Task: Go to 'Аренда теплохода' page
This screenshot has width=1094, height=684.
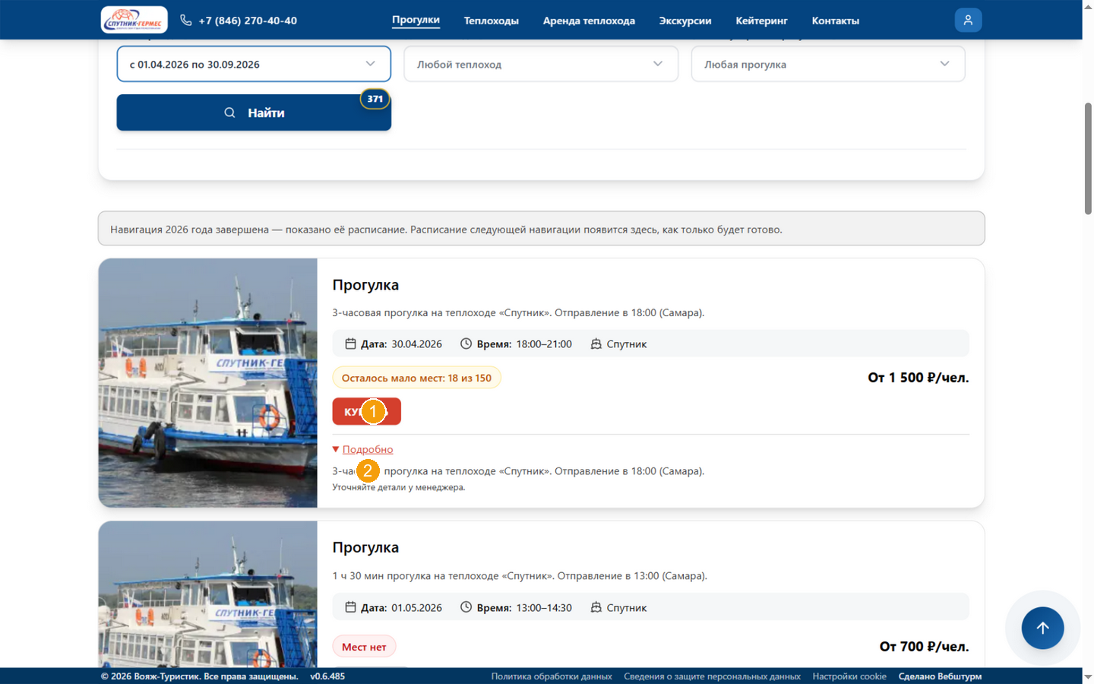Action: [x=589, y=21]
